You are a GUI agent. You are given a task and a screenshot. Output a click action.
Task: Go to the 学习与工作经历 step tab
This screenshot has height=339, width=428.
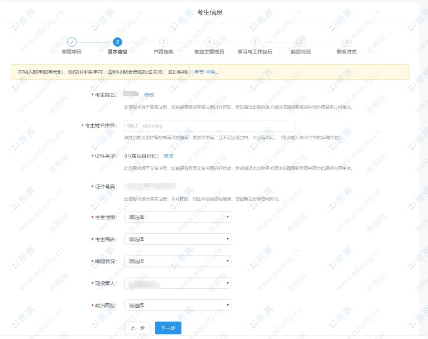(255, 52)
